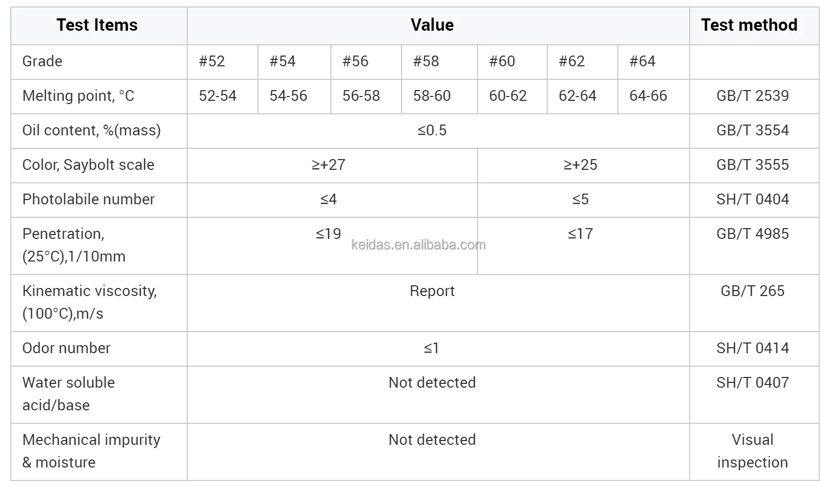
Task: Click GB/T 2539 test method
Action: (x=753, y=95)
